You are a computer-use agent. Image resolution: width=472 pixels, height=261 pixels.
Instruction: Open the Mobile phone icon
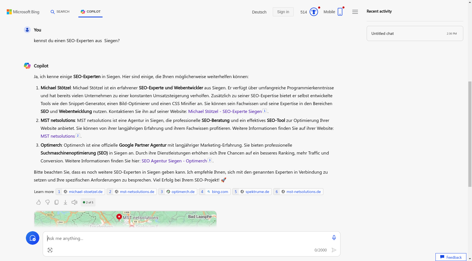[340, 12]
